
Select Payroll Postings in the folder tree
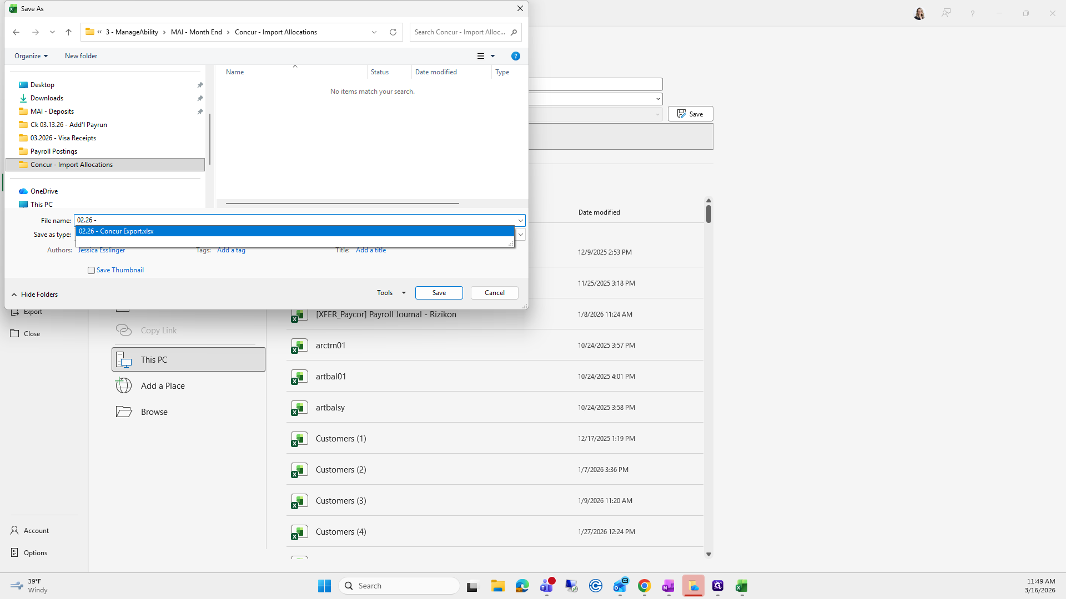[x=54, y=151]
